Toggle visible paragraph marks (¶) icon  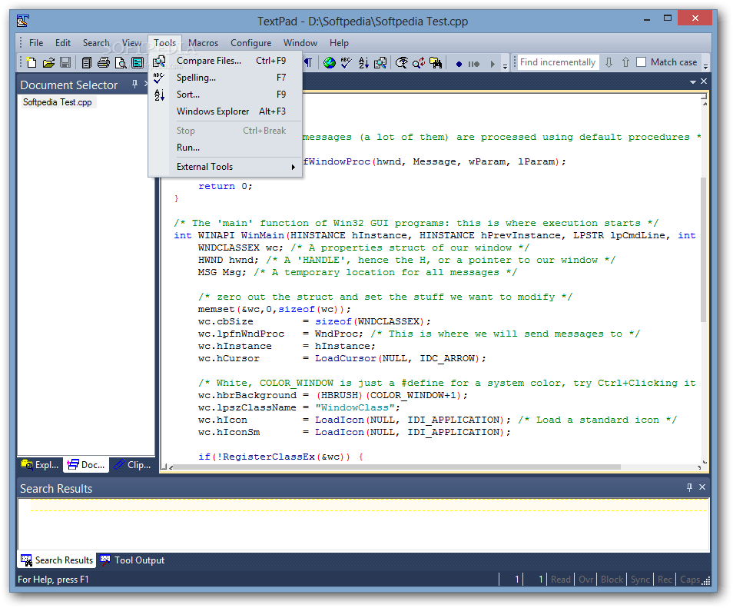pyautogui.click(x=309, y=62)
